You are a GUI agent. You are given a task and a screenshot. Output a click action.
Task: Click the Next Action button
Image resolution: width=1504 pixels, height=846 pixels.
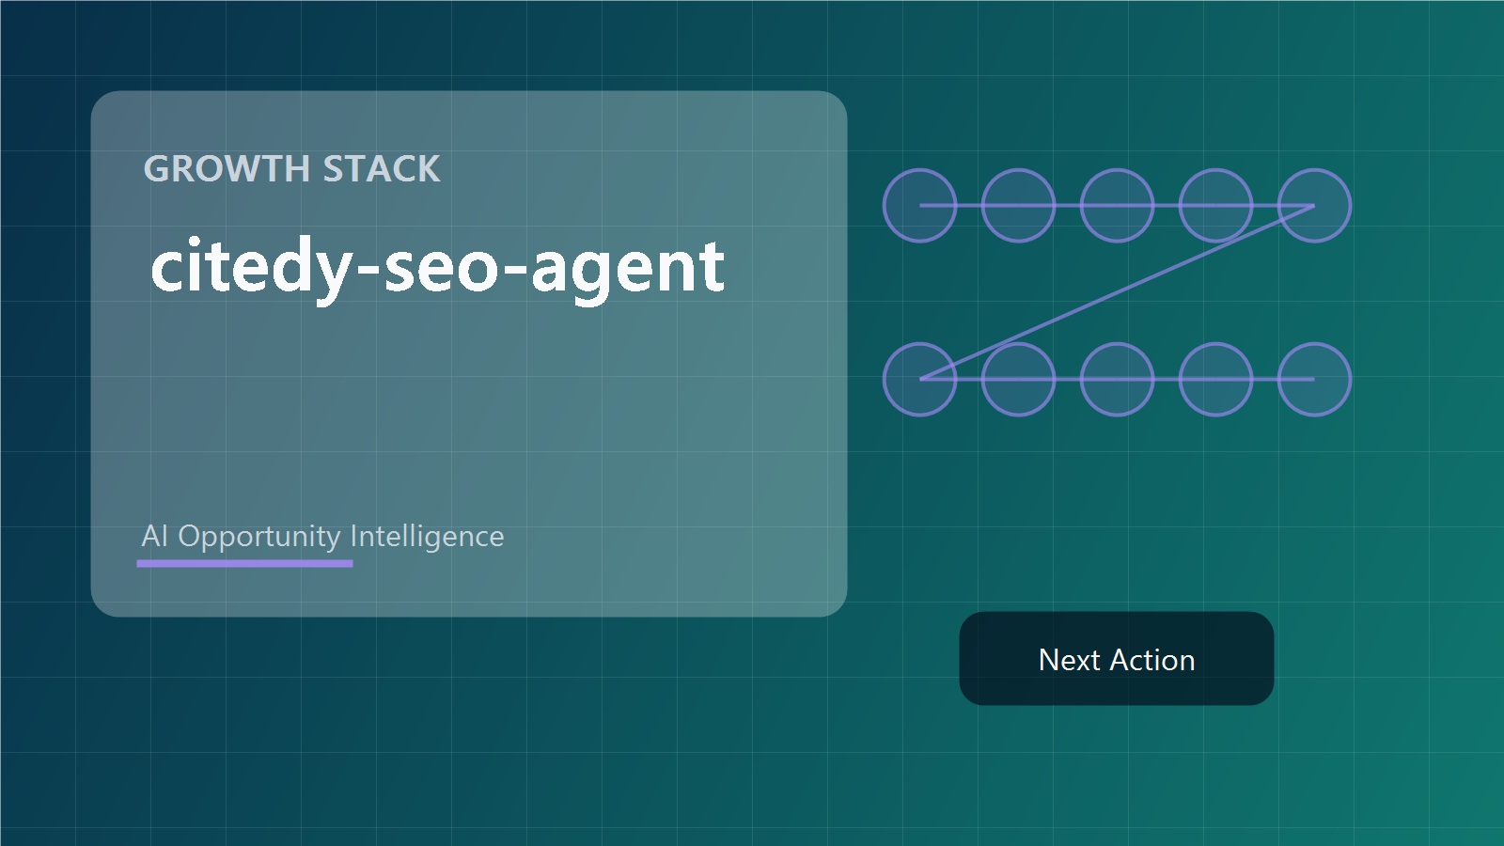[1117, 659]
